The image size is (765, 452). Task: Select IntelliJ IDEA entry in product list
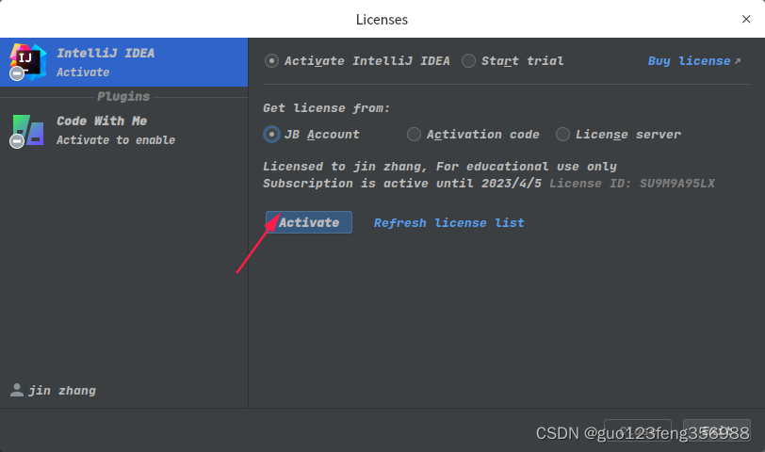coord(124,62)
